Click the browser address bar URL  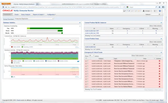pos(63,7)
